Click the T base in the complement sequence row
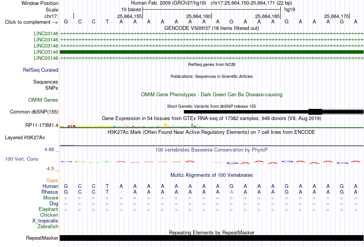 (107, 22)
